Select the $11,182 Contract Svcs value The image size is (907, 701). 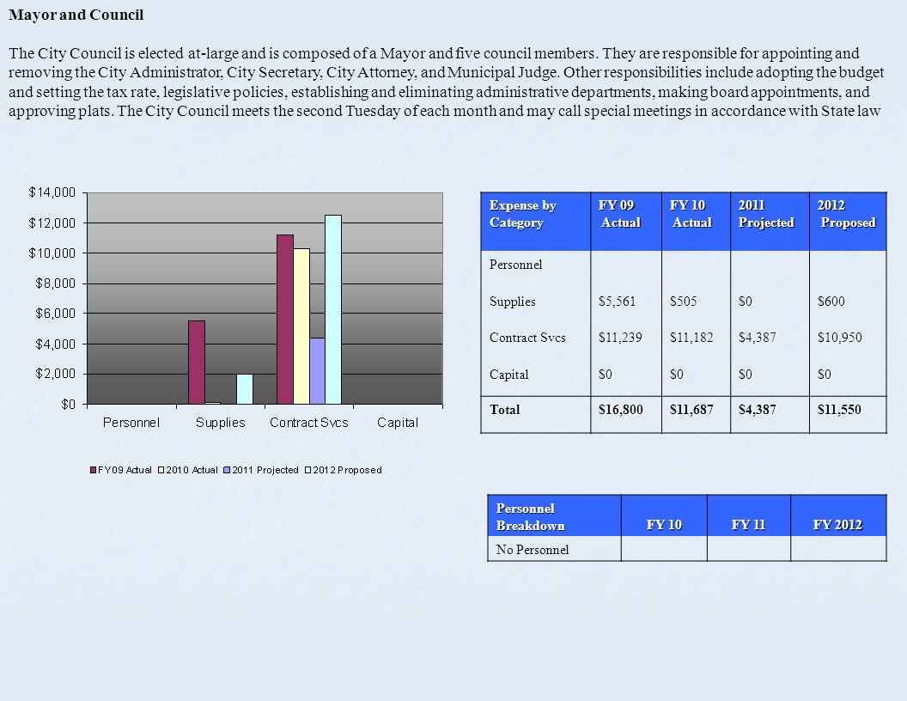pyautogui.click(x=691, y=338)
